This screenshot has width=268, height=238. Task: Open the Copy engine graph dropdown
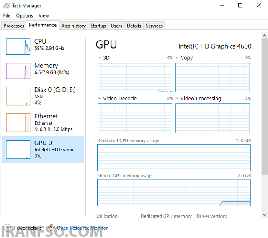pyautogui.click(x=177, y=58)
